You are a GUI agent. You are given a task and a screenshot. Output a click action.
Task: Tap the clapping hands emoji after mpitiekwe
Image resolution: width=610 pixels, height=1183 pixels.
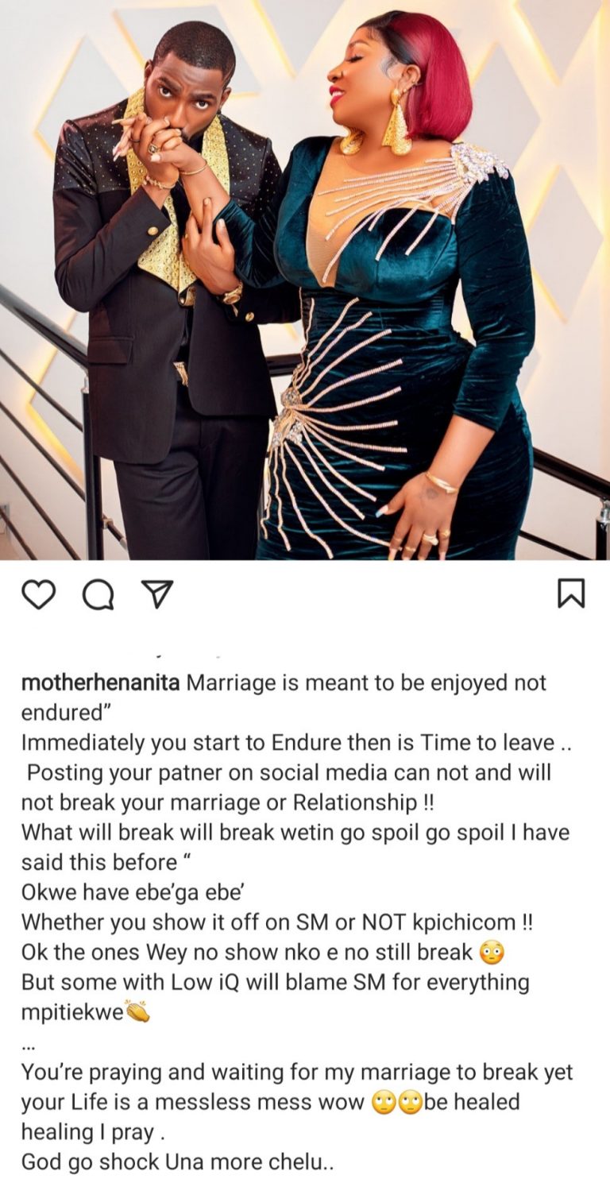(138, 1012)
